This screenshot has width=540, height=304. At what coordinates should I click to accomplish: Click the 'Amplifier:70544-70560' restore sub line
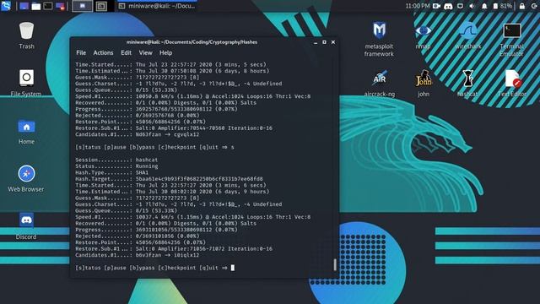pyautogui.click(x=174, y=128)
